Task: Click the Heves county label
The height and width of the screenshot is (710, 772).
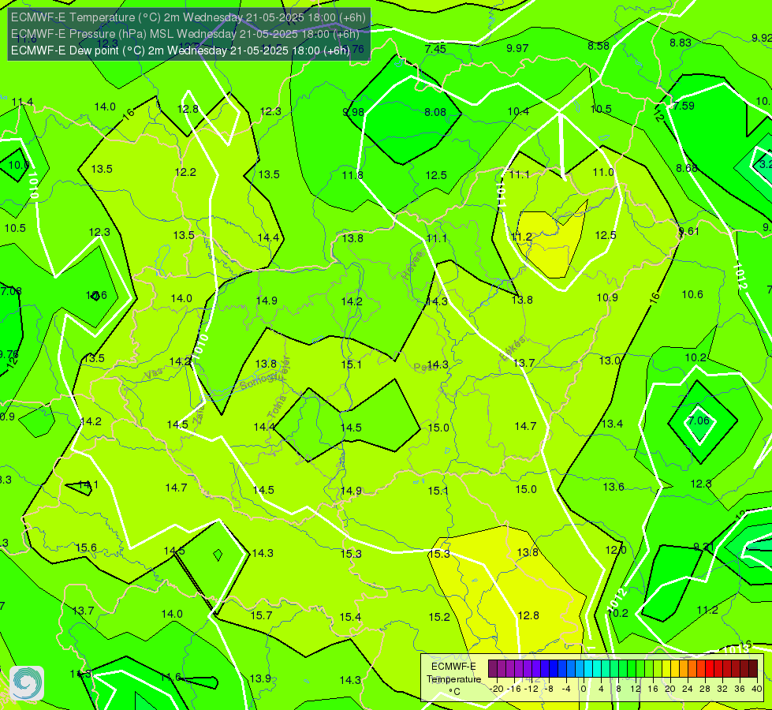Action: tap(412, 265)
